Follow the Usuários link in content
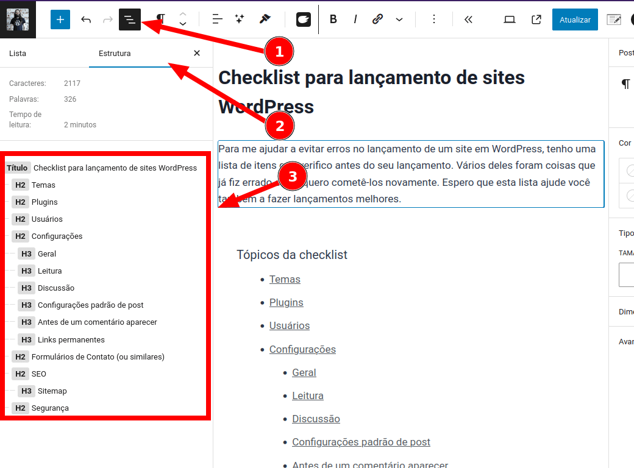 [x=290, y=325]
